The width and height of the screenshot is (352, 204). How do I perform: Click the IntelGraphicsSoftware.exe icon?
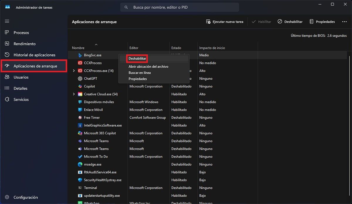(x=80, y=125)
